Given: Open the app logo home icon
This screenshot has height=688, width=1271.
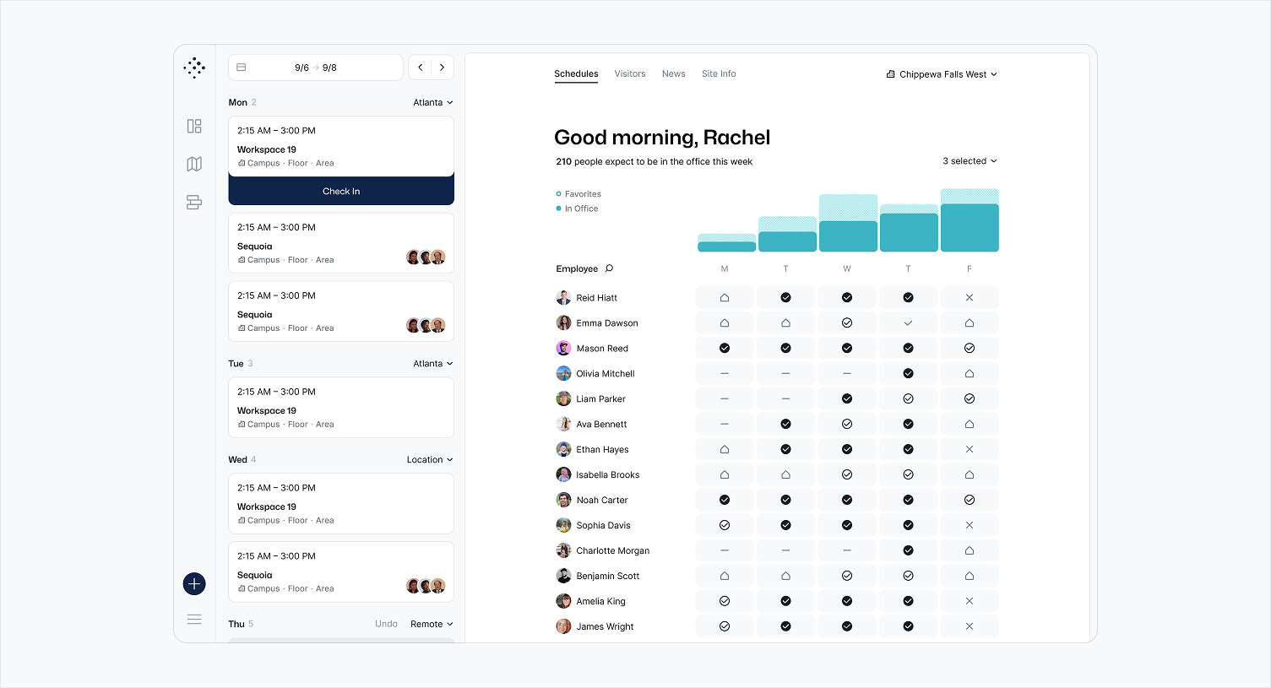Looking at the screenshot, I should (194, 68).
